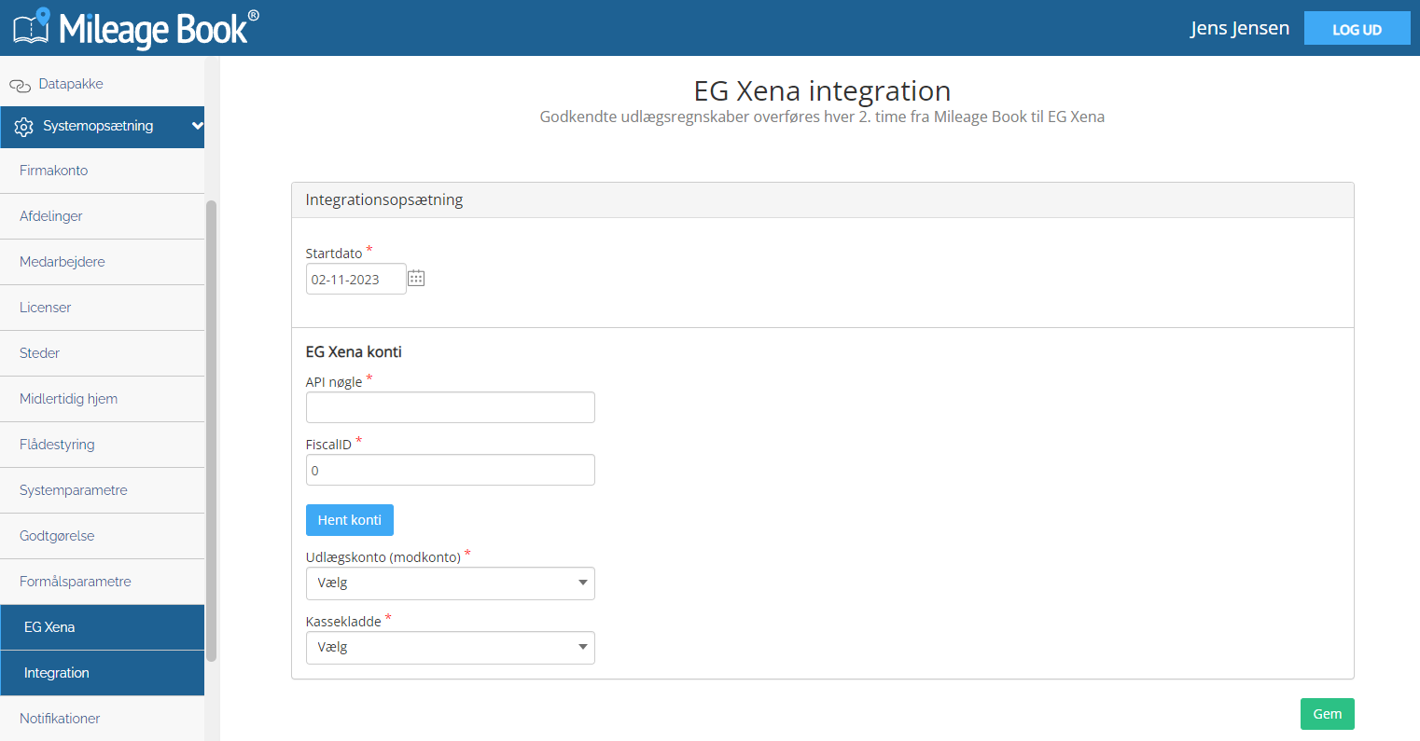Open the Kassekladde dropdown
Viewport: 1420px width, 741px height.
pos(451,648)
